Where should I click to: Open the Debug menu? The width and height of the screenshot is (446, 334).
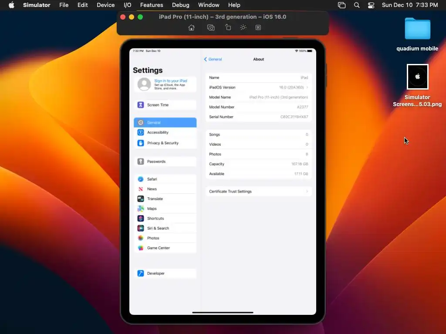click(181, 5)
